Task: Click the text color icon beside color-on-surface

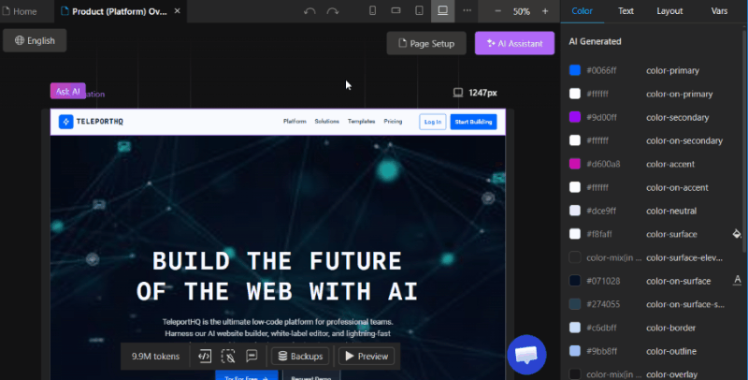Action: click(x=737, y=280)
